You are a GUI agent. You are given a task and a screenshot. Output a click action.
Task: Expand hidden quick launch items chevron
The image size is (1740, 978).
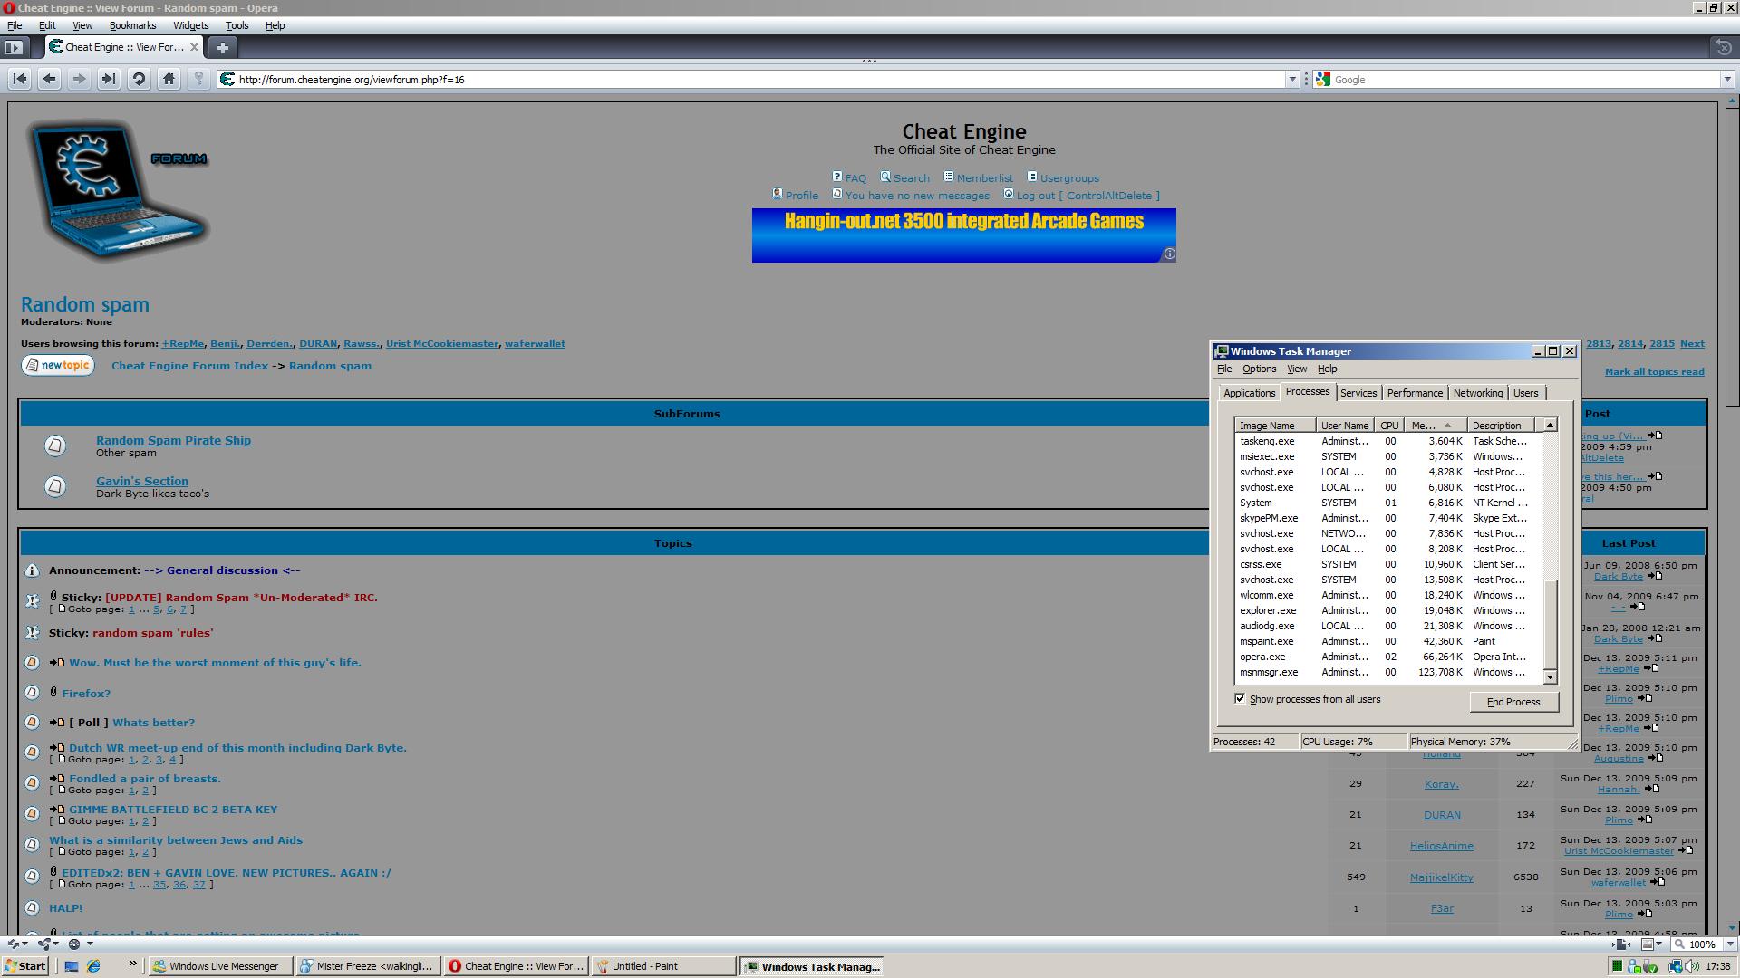(x=132, y=964)
